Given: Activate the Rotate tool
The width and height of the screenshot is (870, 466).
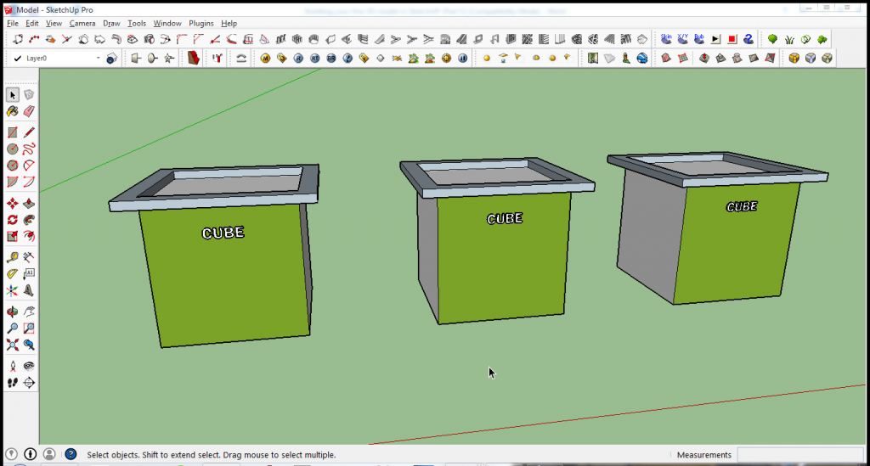Looking at the screenshot, I should (x=12, y=220).
